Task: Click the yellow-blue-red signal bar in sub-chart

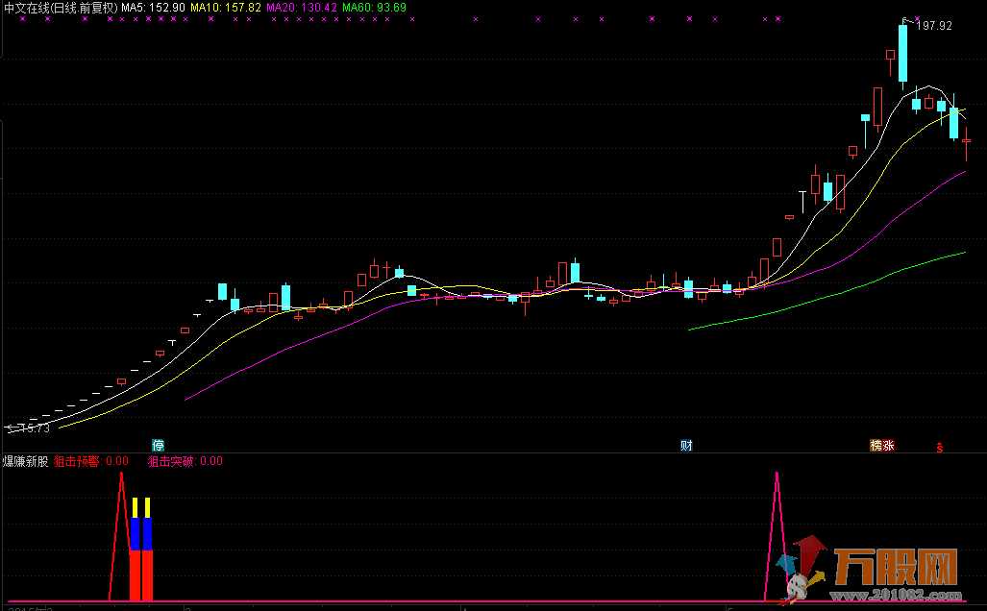Action: point(141,552)
